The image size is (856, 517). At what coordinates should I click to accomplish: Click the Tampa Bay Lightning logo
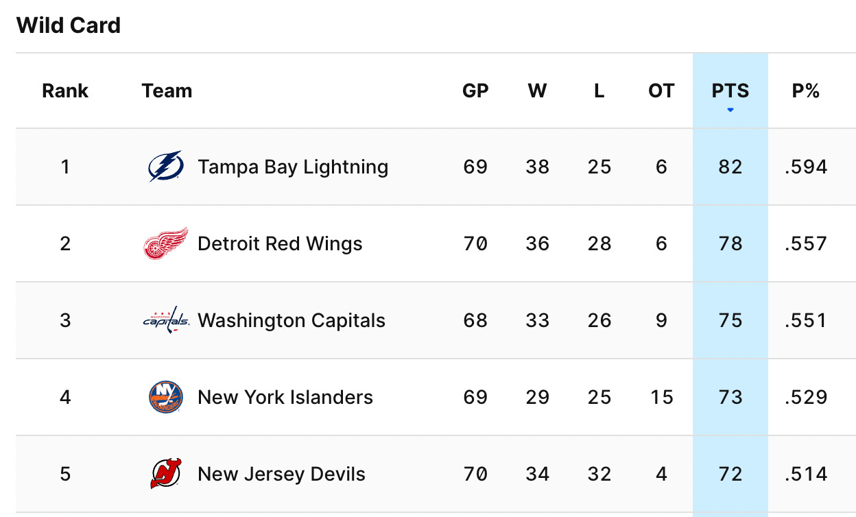coord(165,167)
